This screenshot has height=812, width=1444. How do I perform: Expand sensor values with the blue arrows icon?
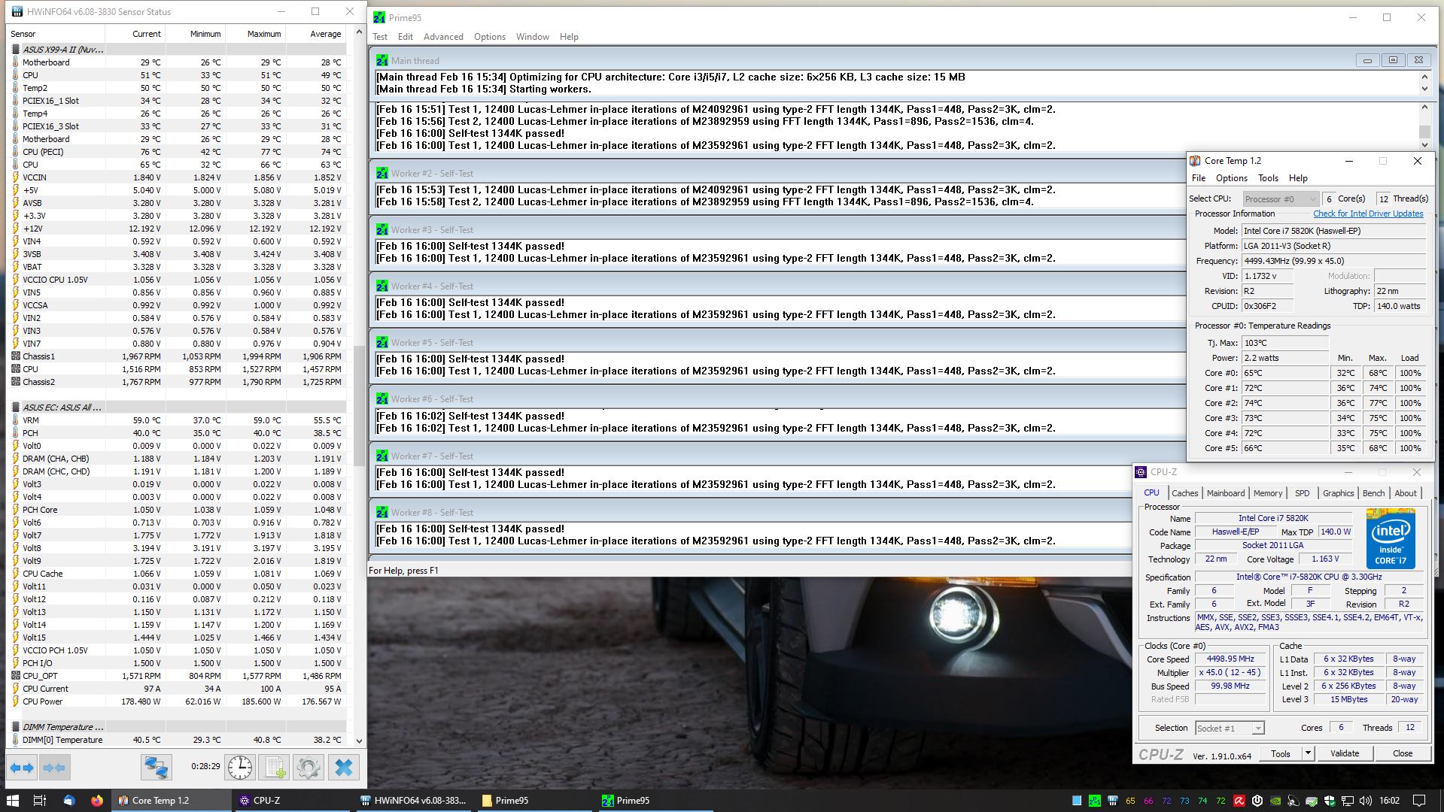[22, 767]
